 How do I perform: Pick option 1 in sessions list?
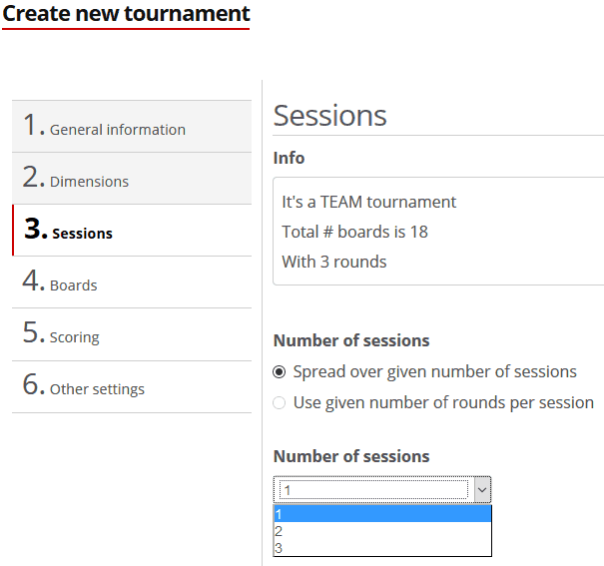[x=379, y=514]
